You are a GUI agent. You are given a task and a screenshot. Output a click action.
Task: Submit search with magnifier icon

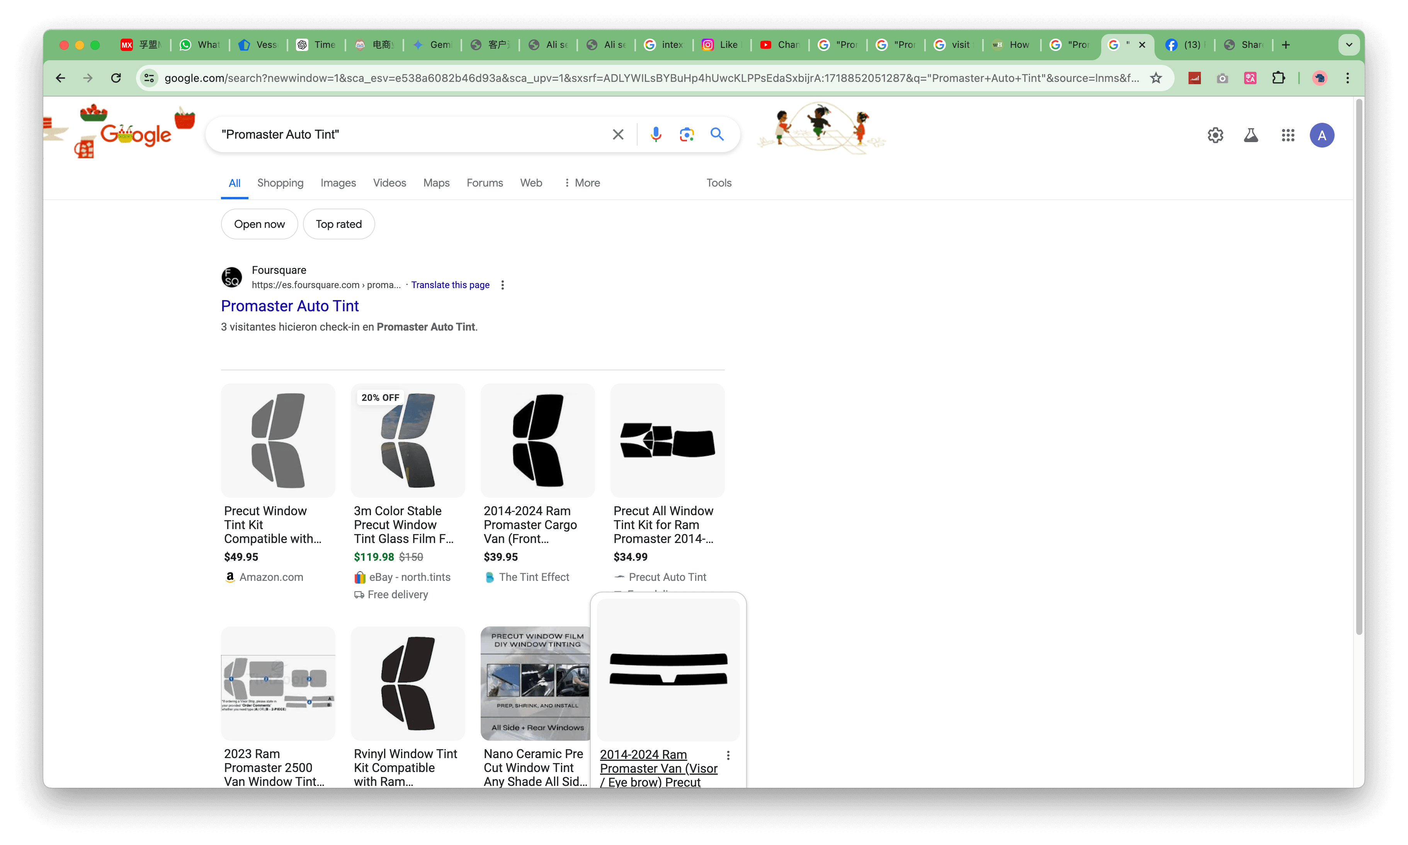[x=717, y=134]
